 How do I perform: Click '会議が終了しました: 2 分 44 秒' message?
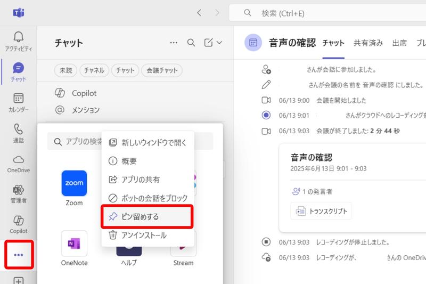tap(358, 131)
